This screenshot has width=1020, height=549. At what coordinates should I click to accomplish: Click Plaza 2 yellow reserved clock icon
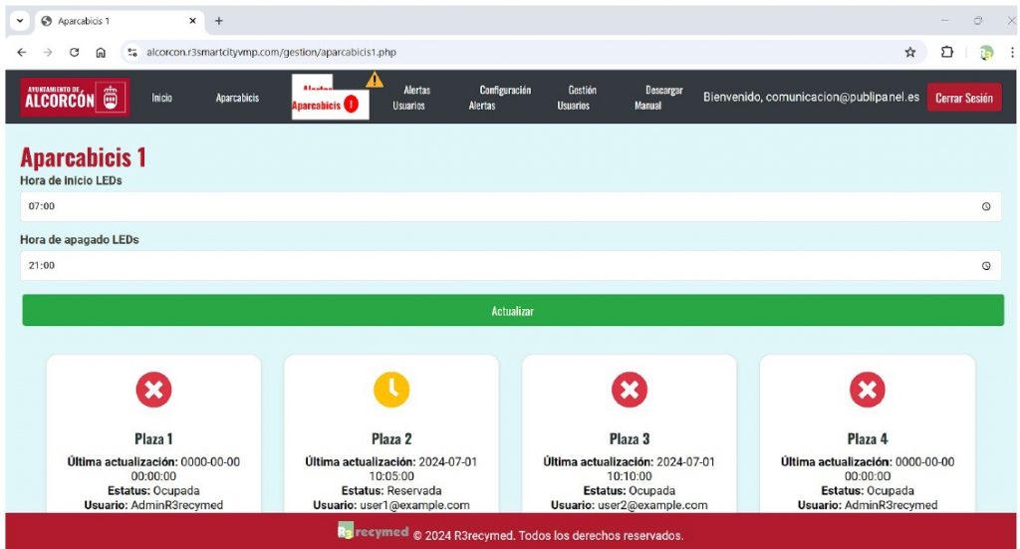tap(391, 390)
